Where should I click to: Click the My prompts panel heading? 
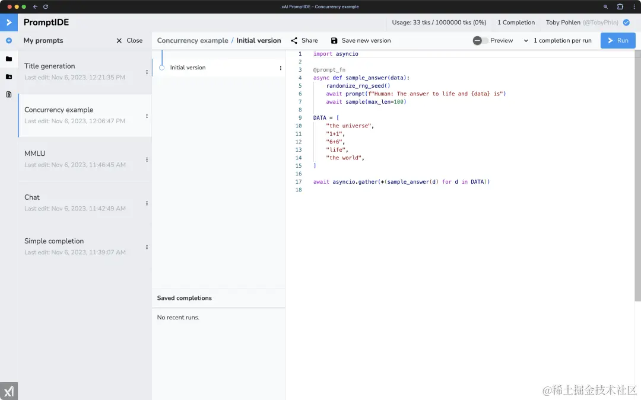pos(43,40)
